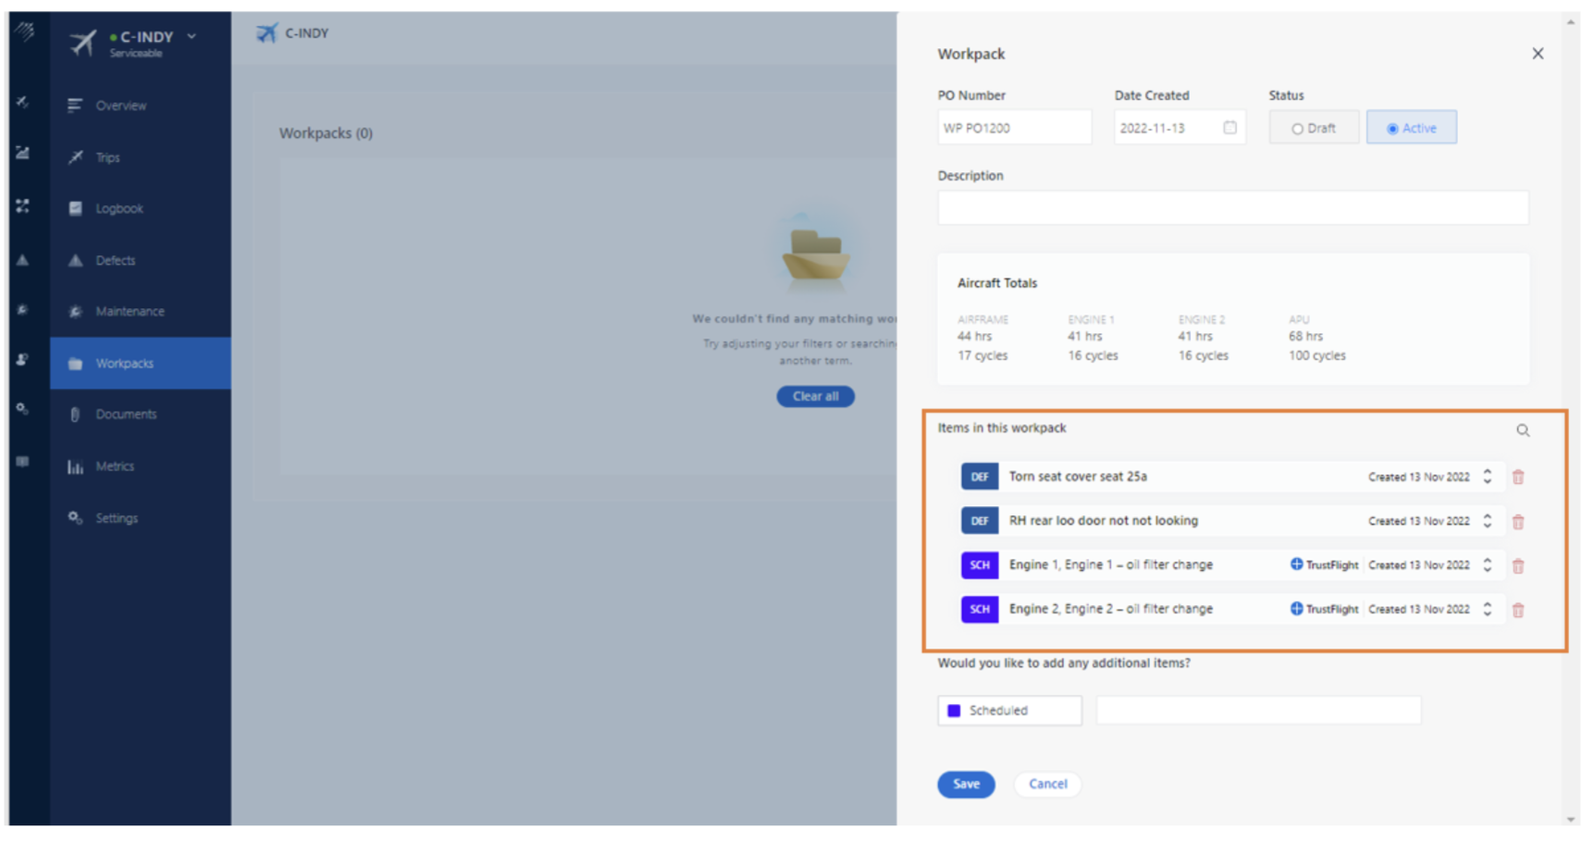Screen dimensions: 1595x842
Task: Open Maintenance from the sidebar
Action: [130, 312]
